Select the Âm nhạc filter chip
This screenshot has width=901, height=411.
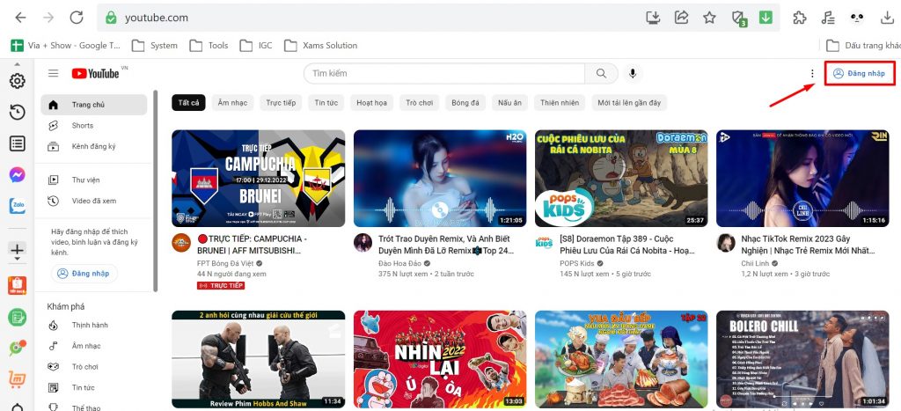coord(232,102)
